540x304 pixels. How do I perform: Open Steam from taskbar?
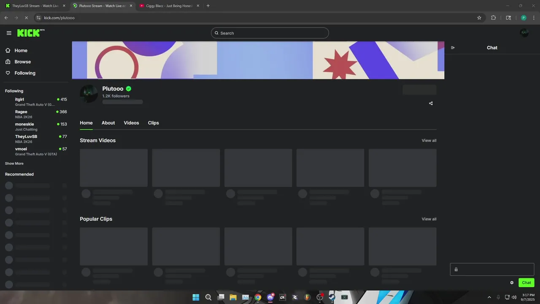tap(332, 297)
